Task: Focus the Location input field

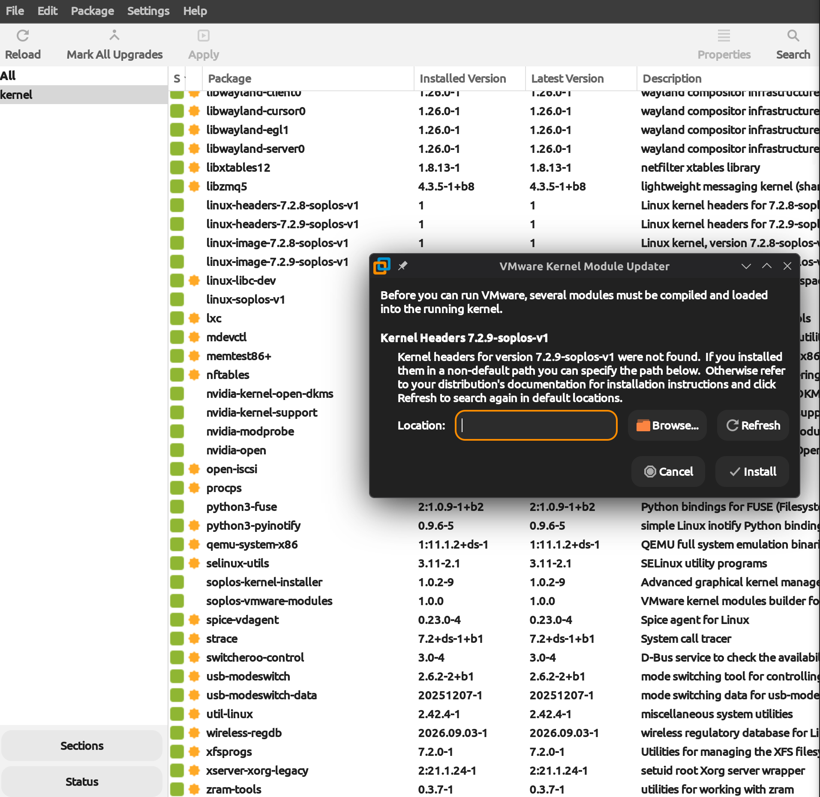Action: click(536, 425)
